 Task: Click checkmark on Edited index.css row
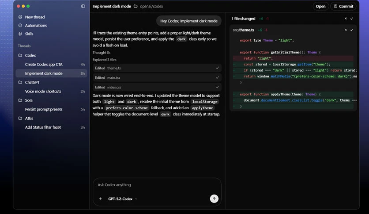coord(217,87)
